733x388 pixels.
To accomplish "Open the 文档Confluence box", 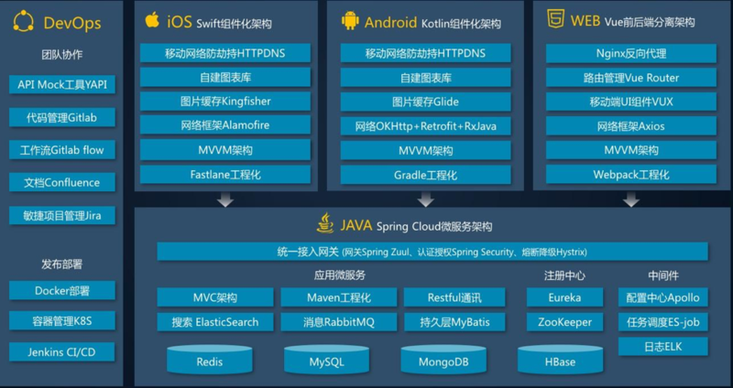I will tap(62, 182).
